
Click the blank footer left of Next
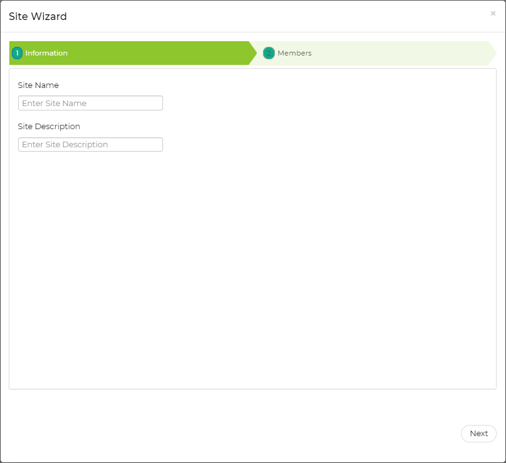click(250, 433)
